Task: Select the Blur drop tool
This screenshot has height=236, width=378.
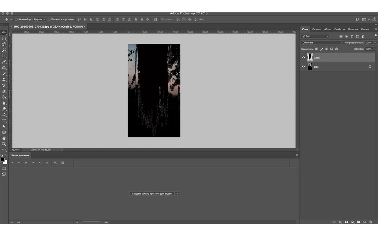Action: click(x=4, y=103)
